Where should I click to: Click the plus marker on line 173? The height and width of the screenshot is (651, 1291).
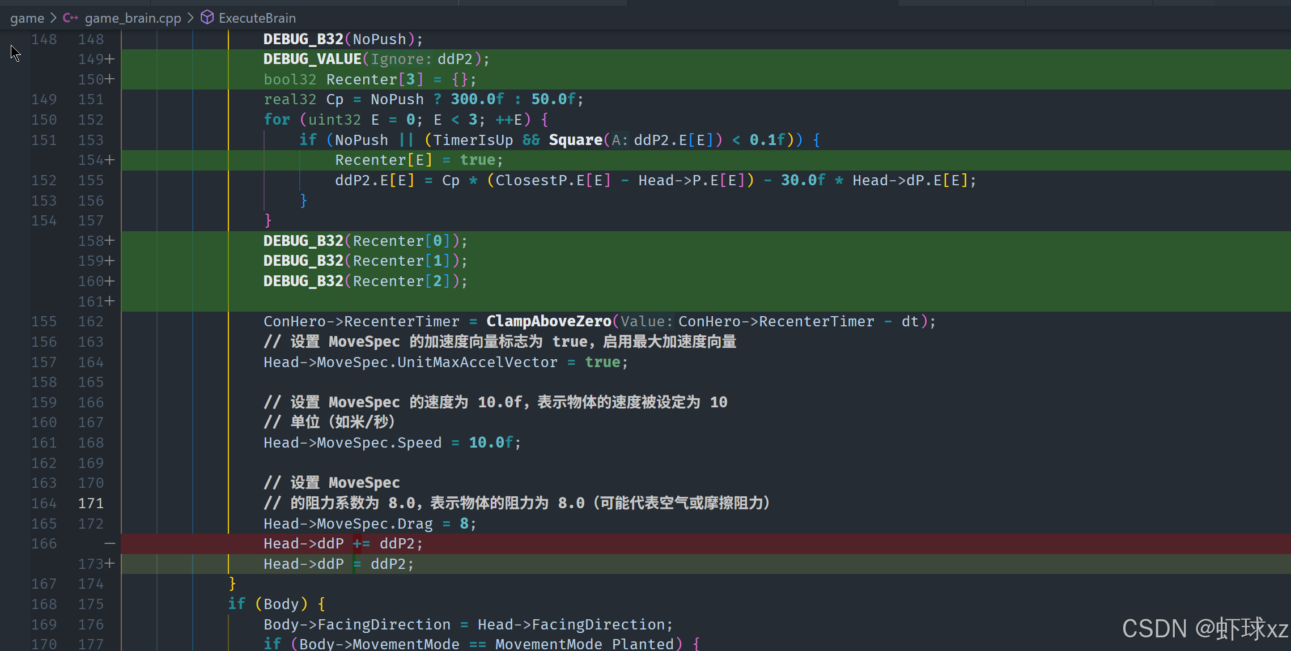110,564
